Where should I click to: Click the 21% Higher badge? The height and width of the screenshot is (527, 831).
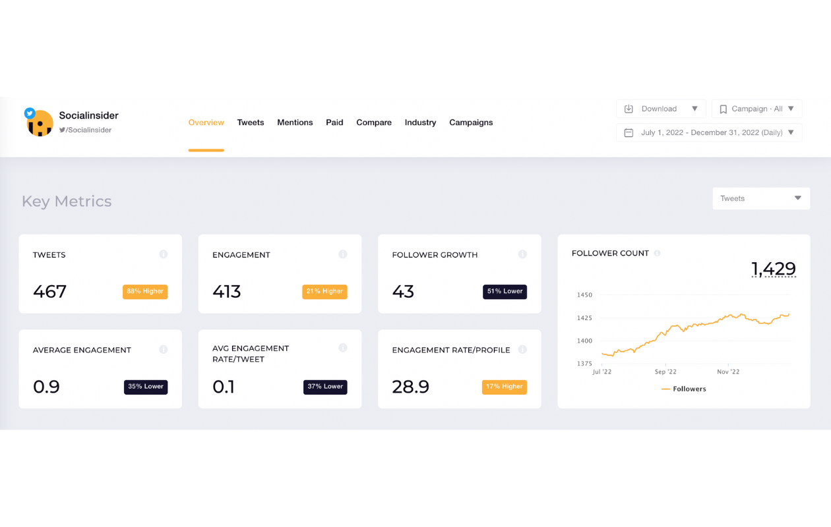pyautogui.click(x=324, y=291)
